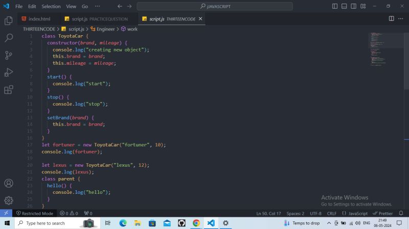Click the ports forwarded indicator
Image resolution: width=409 pixels, height=229 pixels.
pyautogui.click(x=88, y=213)
